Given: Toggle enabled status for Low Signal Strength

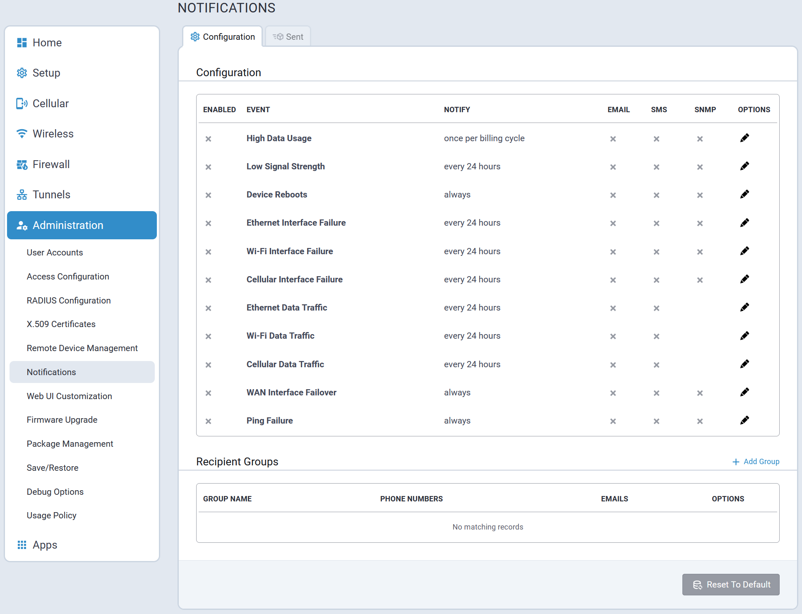Looking at the screenshot, I should 208,167.
